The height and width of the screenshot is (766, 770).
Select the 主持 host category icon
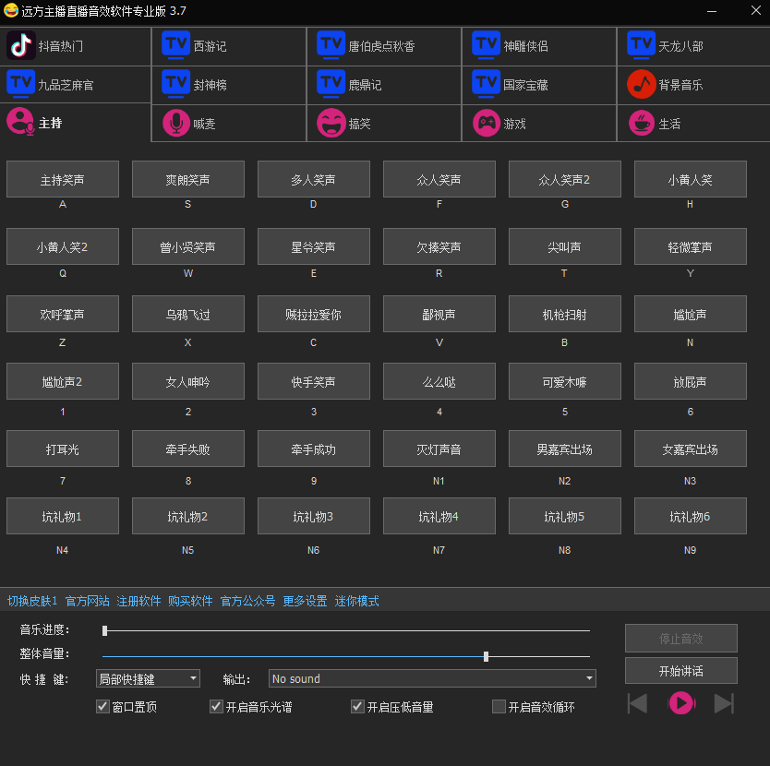(x=20, y=122)
